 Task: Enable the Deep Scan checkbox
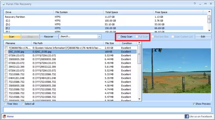pyautogui.click(x=119, y=37)
